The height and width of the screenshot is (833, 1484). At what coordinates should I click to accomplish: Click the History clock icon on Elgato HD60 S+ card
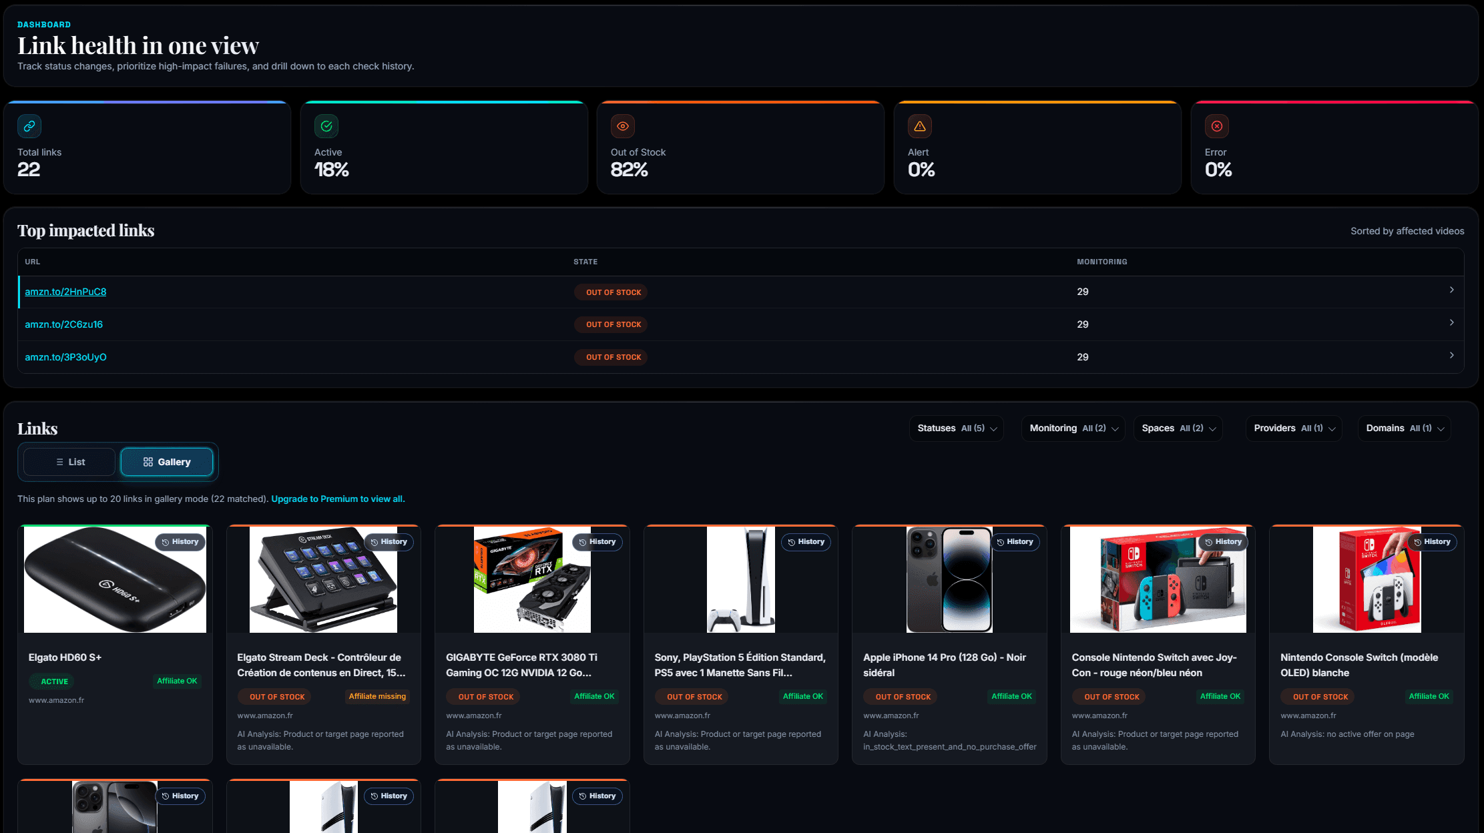[165, 542]
